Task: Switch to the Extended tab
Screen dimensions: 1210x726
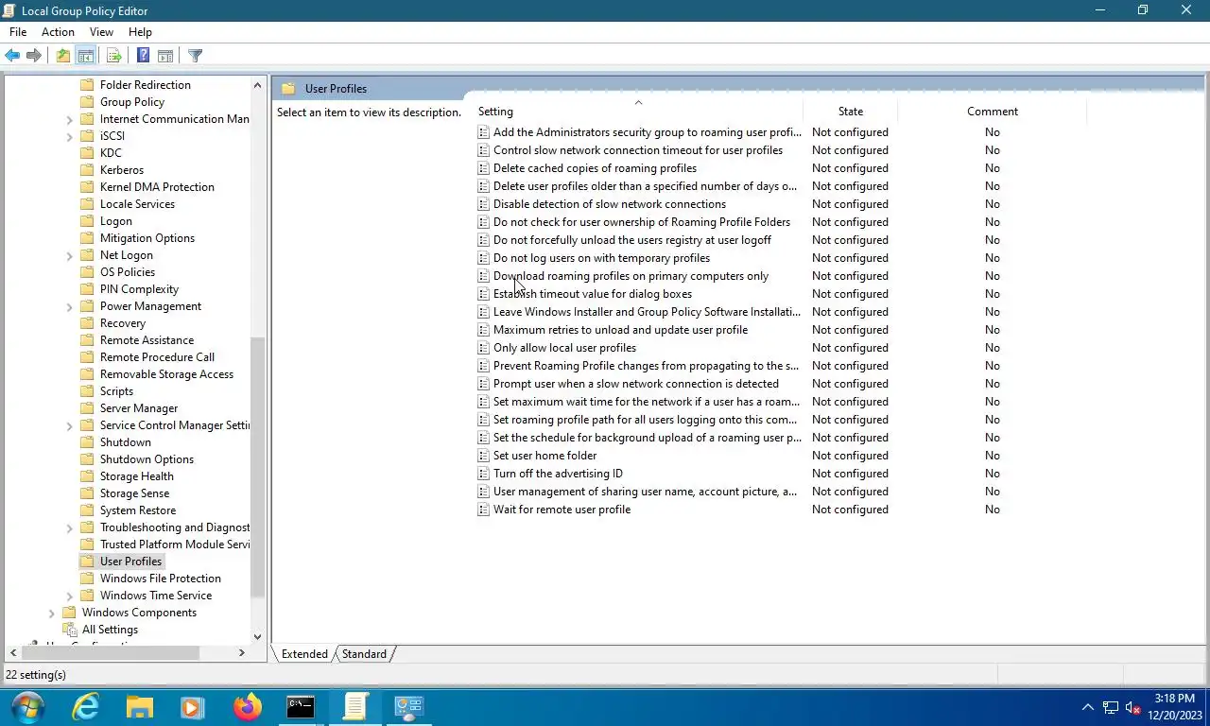Action: tap(304, 654)
